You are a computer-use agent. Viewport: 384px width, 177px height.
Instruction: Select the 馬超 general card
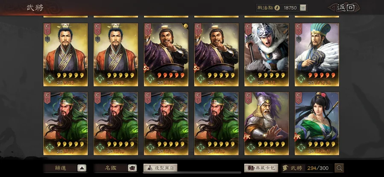(x=266, y=55)
